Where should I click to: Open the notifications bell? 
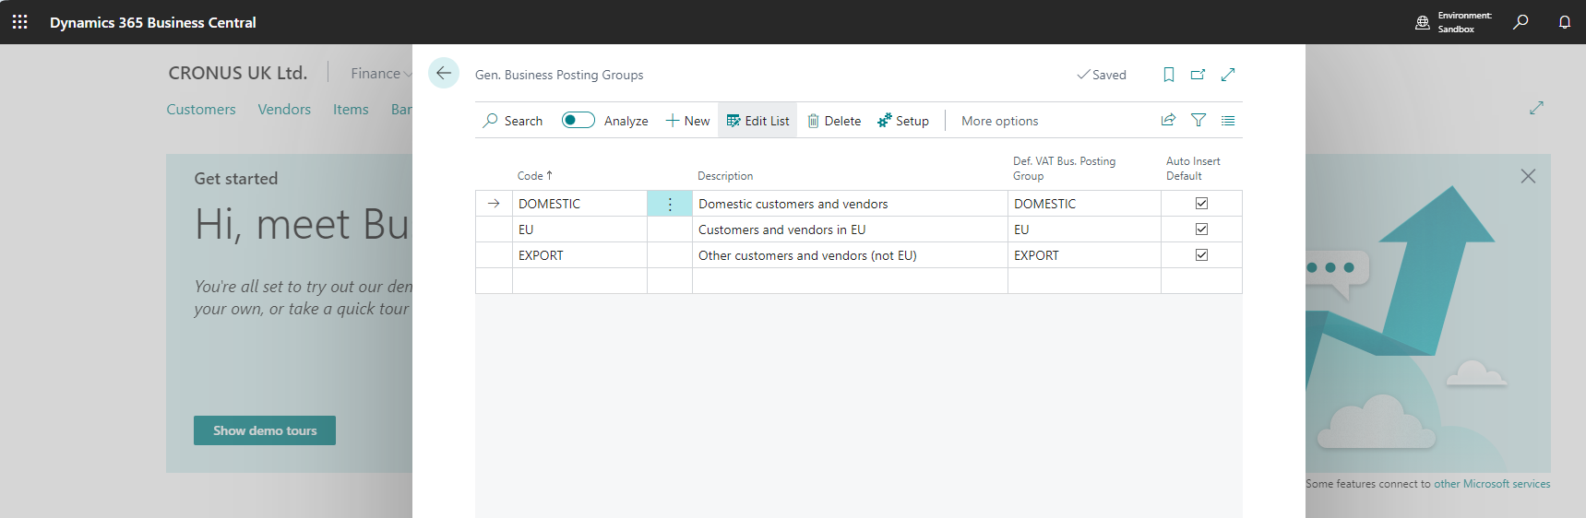pyautogui.click(x=1565, y=21)
